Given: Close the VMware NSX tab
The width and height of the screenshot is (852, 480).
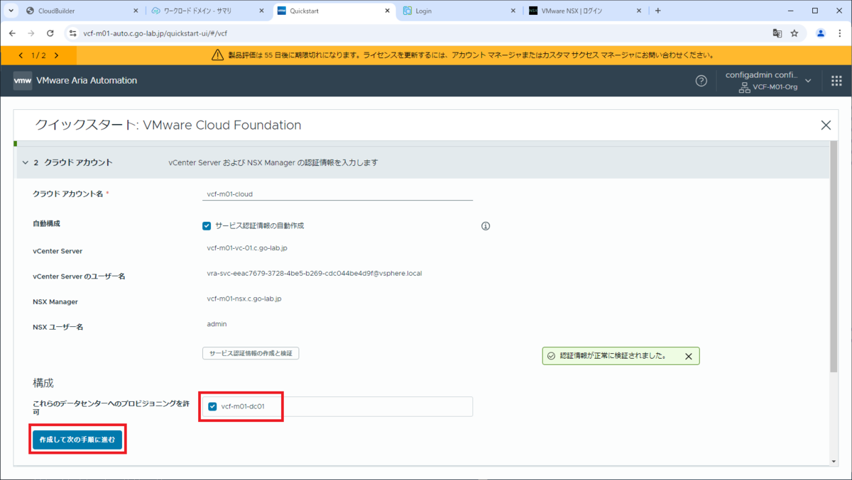Looking at the screenshot, I should click(640, 11).
